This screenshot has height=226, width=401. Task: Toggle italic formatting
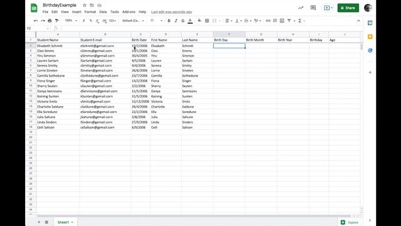[175, 21]
